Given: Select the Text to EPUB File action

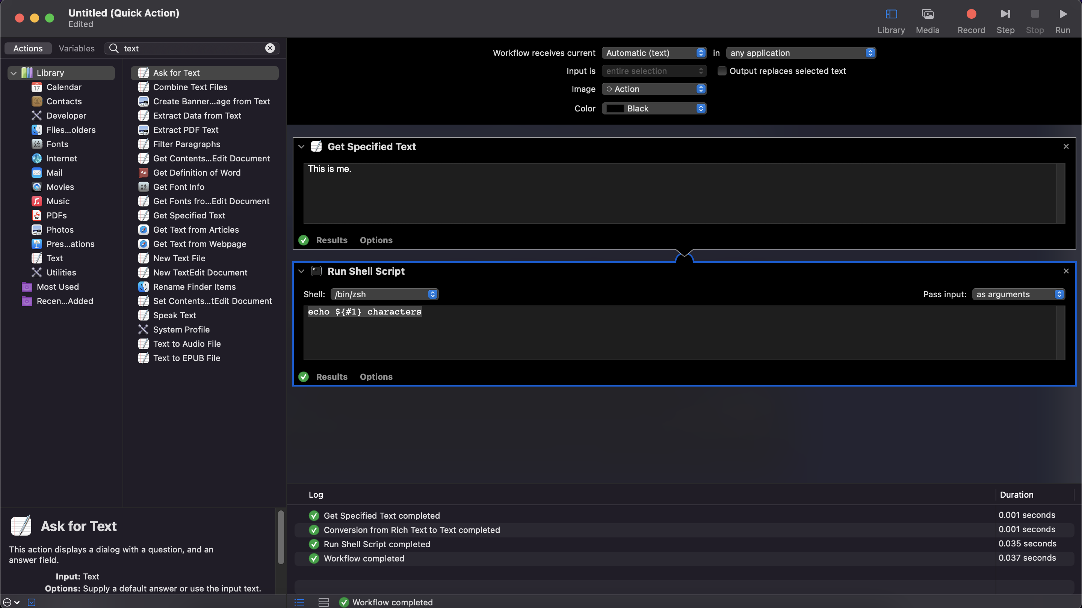Looking at the screenshot, I should click(204, 358).
